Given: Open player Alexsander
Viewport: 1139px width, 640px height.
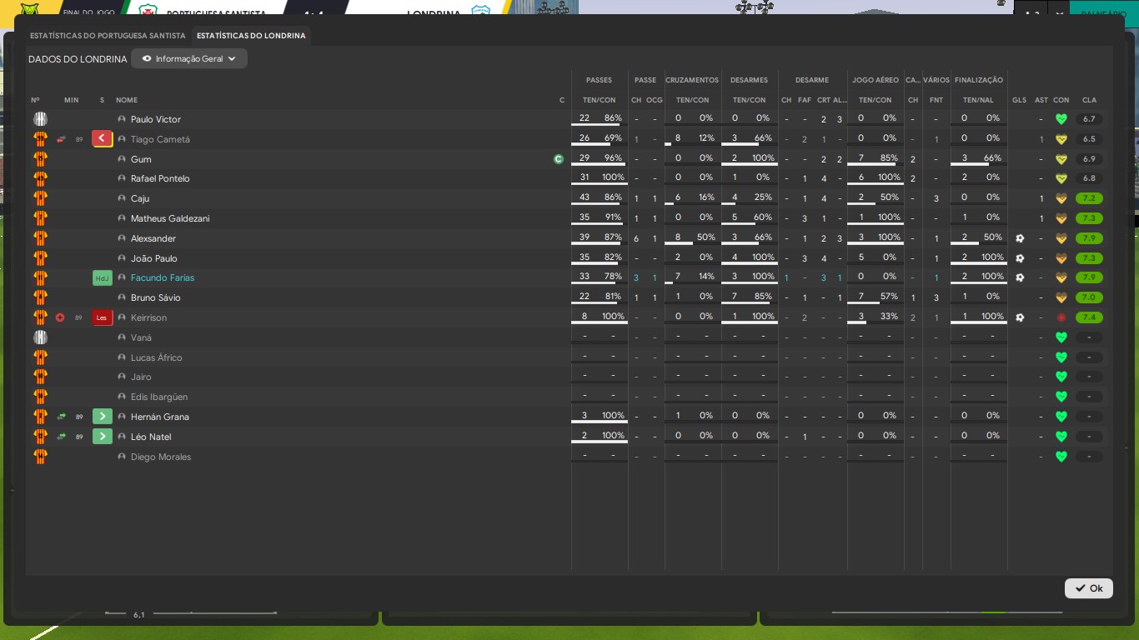Looking at the screenshot, I should (153, 238).
